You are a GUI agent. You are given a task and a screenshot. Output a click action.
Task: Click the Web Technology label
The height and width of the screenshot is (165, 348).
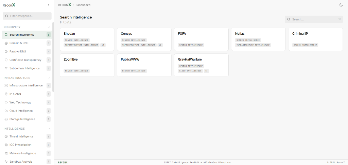pos(20,102)
